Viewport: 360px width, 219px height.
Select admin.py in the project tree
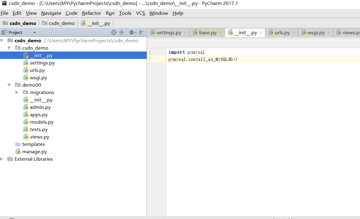[40, 107]
